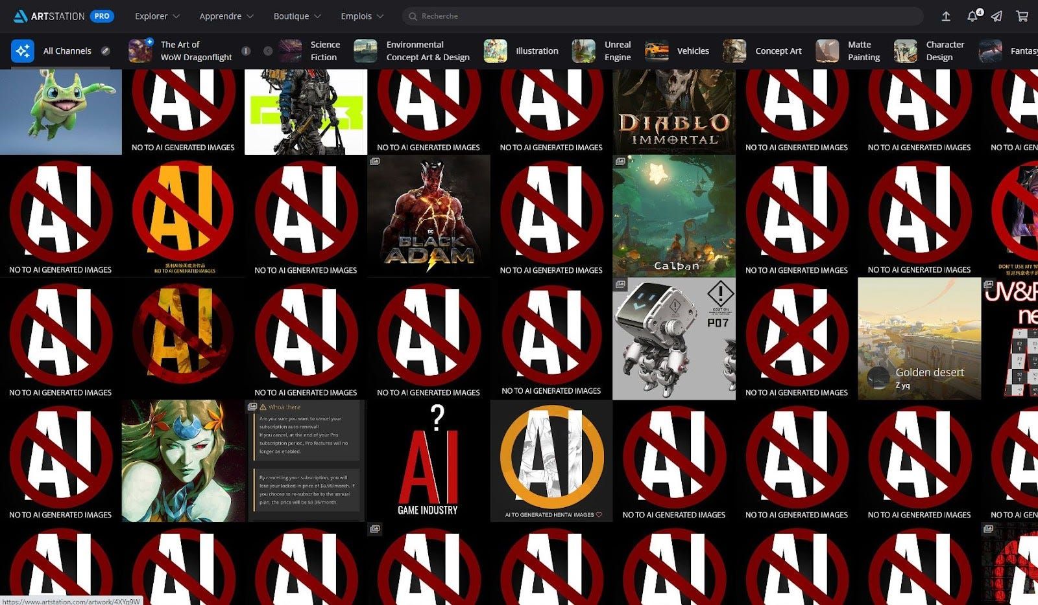Expand the Apprendre dropdown menu
This screenshot has width=1038, height=605.
click(226, 16)
